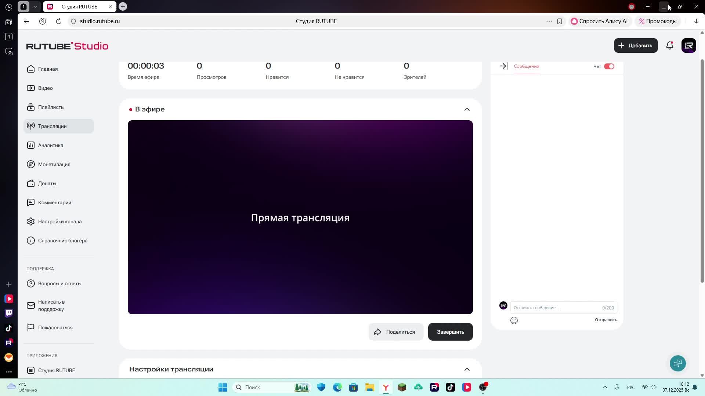Image resolution: width=705 pixels, height=396 pixels.
Task: Open the tab group dropdown arrow
Action: [x=35, y=6]
